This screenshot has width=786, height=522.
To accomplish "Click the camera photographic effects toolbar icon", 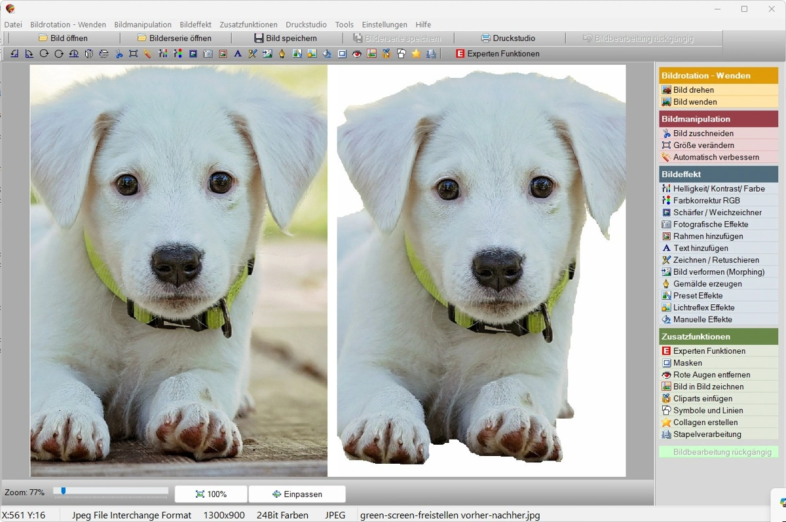I will tap(208, 54).
